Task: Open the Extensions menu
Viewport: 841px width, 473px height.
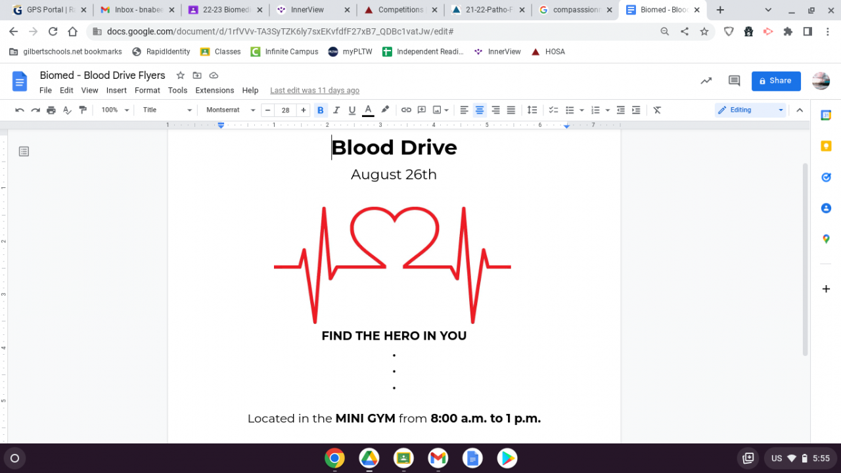Action: click(214, 91)
